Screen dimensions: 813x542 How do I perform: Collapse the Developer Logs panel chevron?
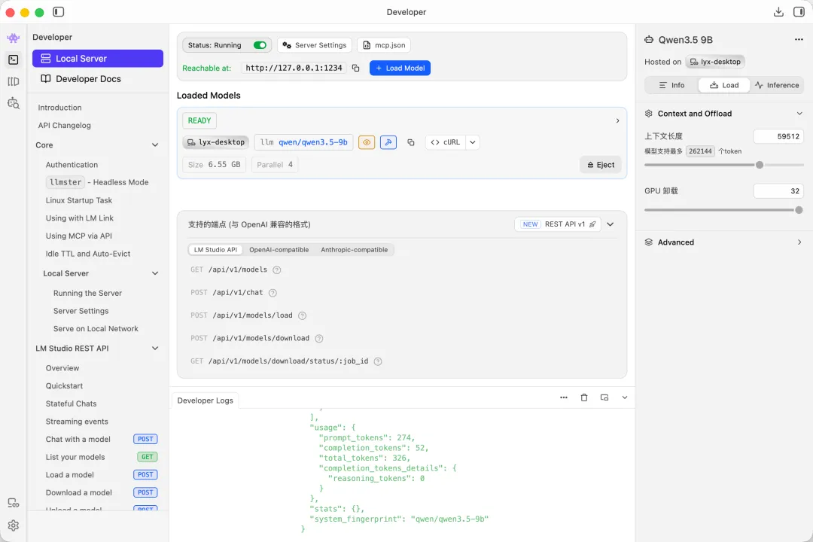tap(624, 397)
